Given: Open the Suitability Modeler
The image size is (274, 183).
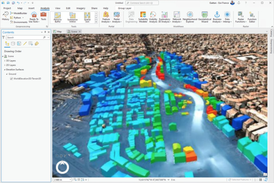Looking at the screenshot, I should click(143, 17).
